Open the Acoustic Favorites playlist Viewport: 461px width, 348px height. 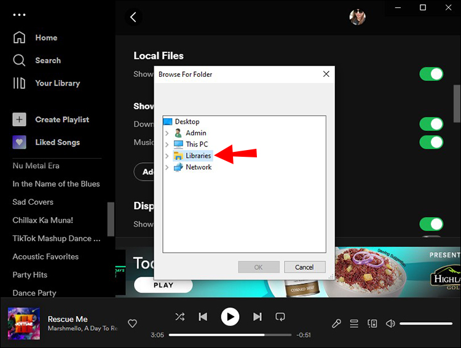[x=45, y=256]
